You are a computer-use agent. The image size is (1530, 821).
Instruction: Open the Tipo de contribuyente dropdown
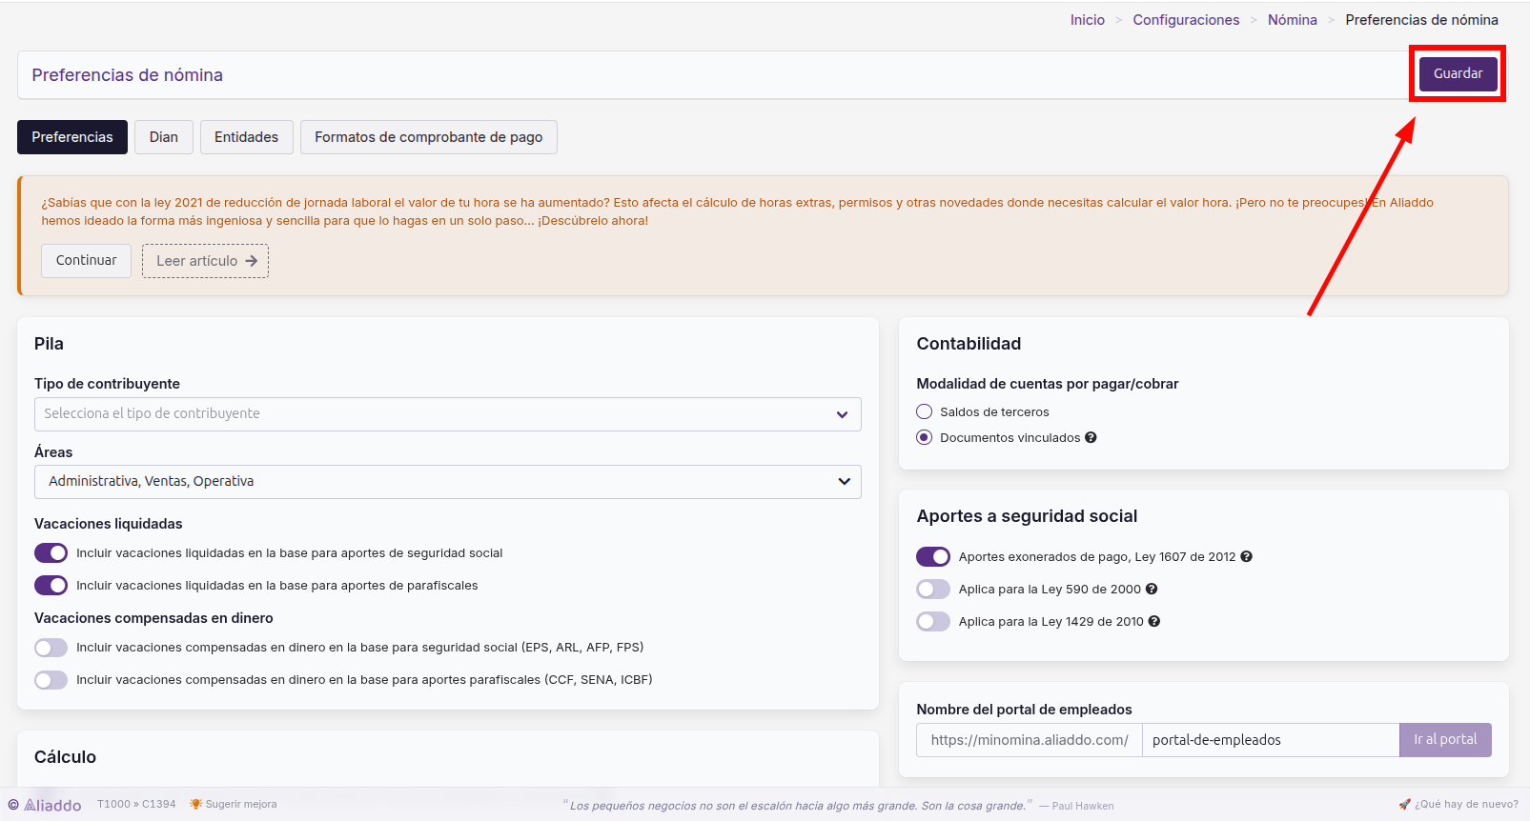pos(448,414)
